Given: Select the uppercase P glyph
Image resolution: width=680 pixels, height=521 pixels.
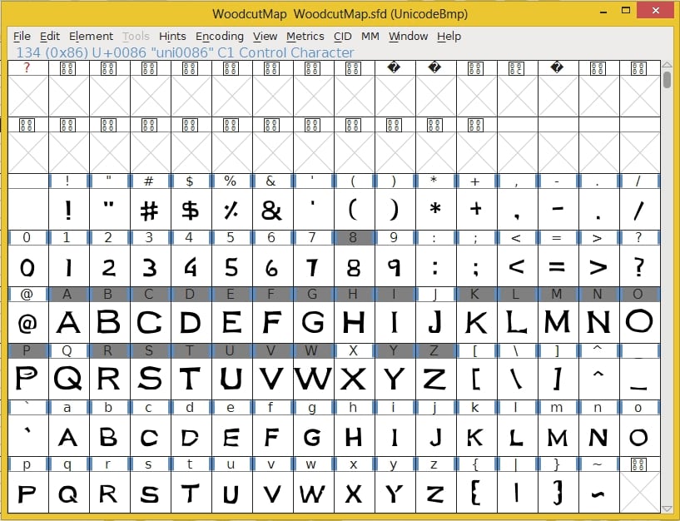Looking at the screenshot, I should (x=28, y=379).
